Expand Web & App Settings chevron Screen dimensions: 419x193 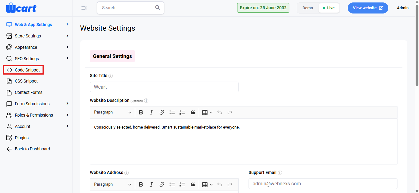67,24
